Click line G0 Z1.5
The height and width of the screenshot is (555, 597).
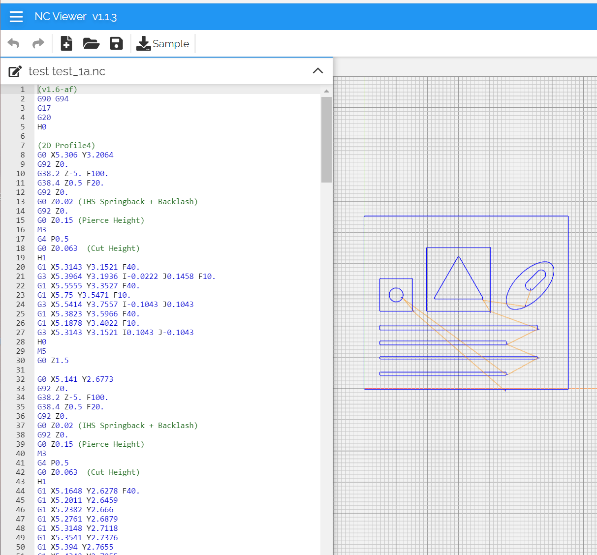coord(53,361)
